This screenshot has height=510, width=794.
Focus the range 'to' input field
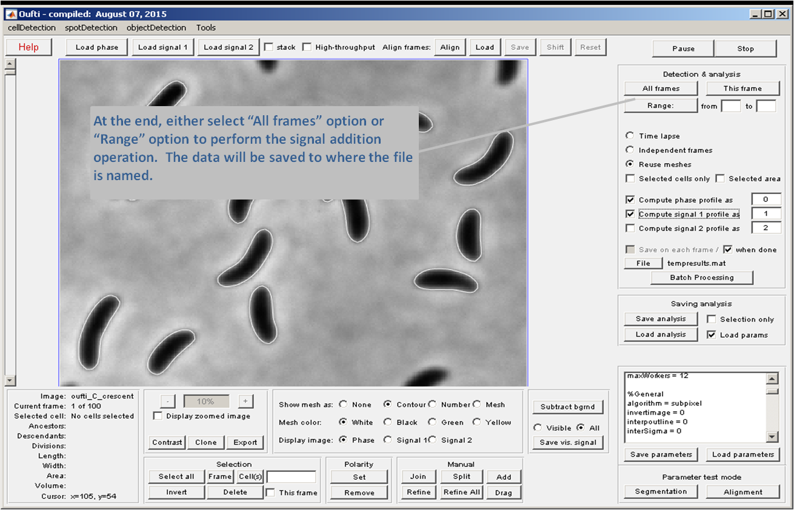pos(766,106)
